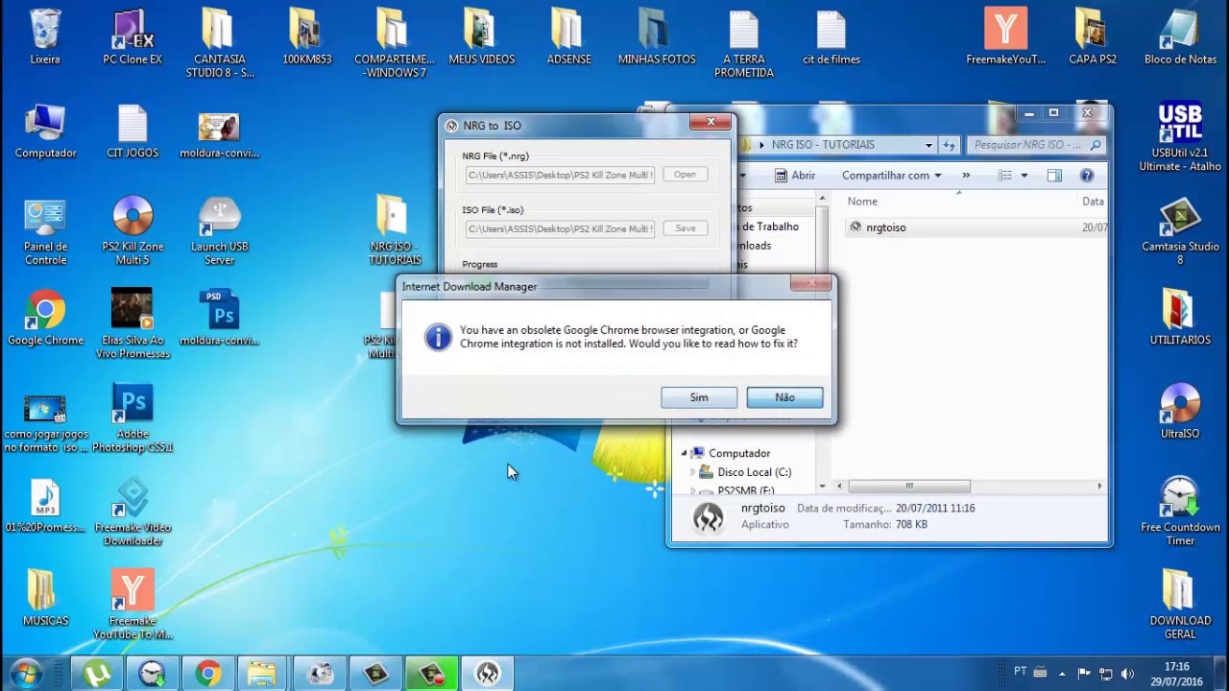The height and width of the screenshot is (691, 1229).
Task: Select Painel de Controle desktop icon
Action: point(45,230)
